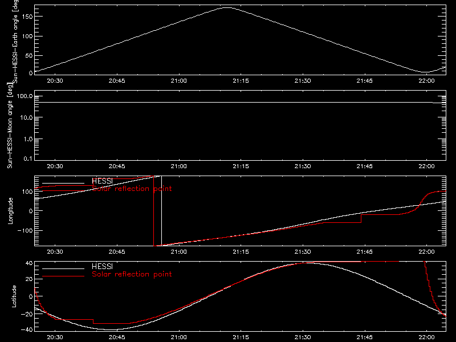The width and height of the screenshot is (456, 342).
Task: Click the 50 tick on Earth angle axis
Action: click(29, 55)
